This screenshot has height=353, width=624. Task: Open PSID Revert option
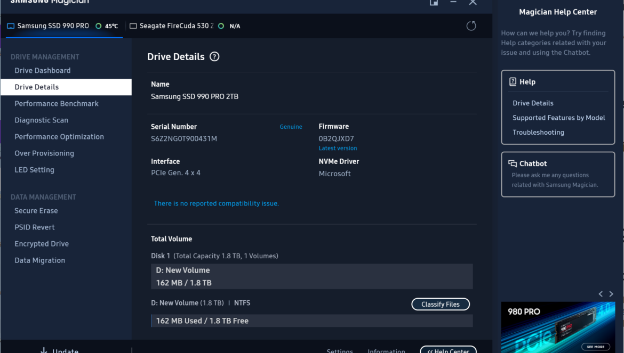(35, 227)
